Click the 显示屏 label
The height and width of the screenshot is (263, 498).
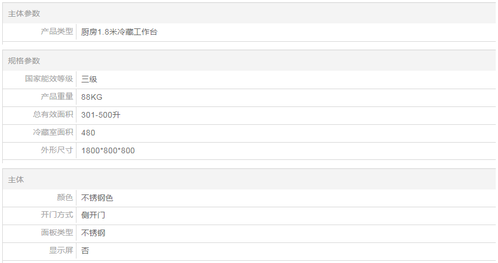coord(61,251)
